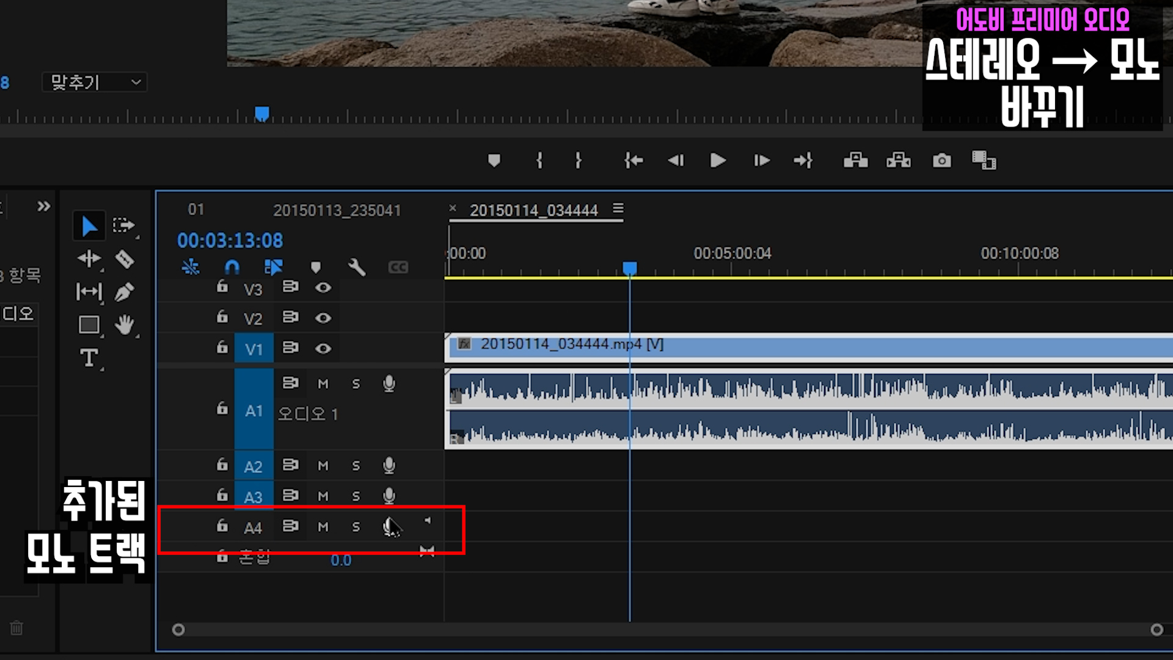Switch to the 01 sequence tab

pyautogui.click(x=196, y=210)
